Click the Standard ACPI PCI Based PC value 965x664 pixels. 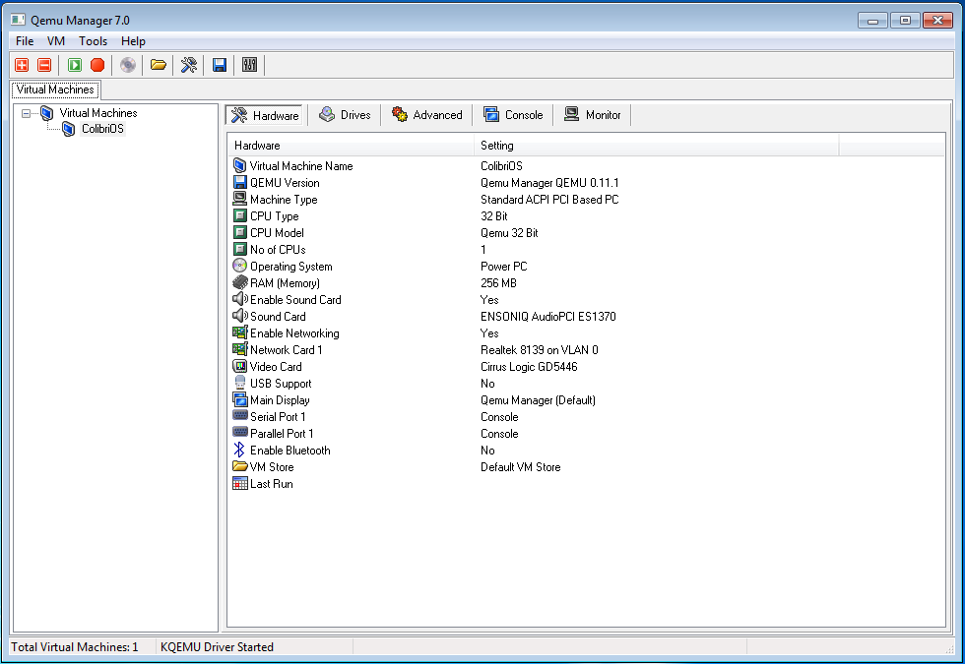pos(549,199)
